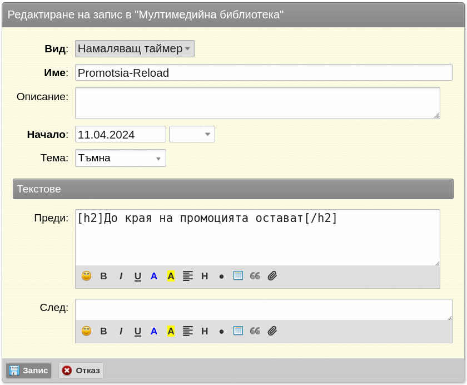The image size is (467, 385).
Task: Click the Име field with Promotsia-Reload
Action: tap(264, 72)
